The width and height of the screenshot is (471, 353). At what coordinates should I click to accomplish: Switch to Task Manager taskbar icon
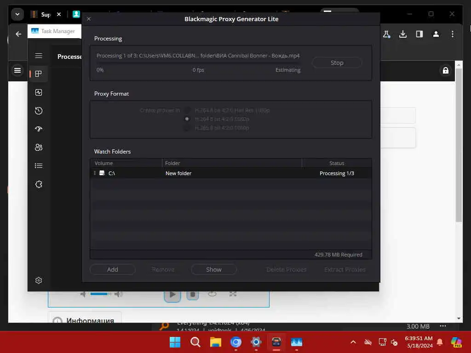(x=297, y=342)
